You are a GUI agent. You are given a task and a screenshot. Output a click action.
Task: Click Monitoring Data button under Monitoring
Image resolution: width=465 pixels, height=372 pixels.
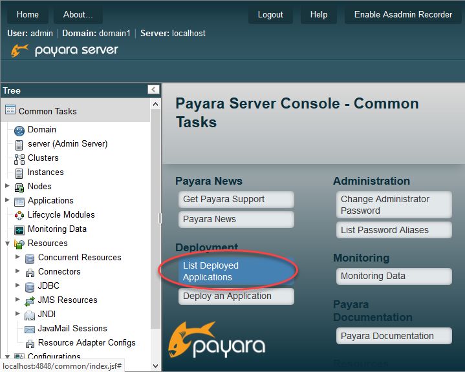click(x=394, y=276)
